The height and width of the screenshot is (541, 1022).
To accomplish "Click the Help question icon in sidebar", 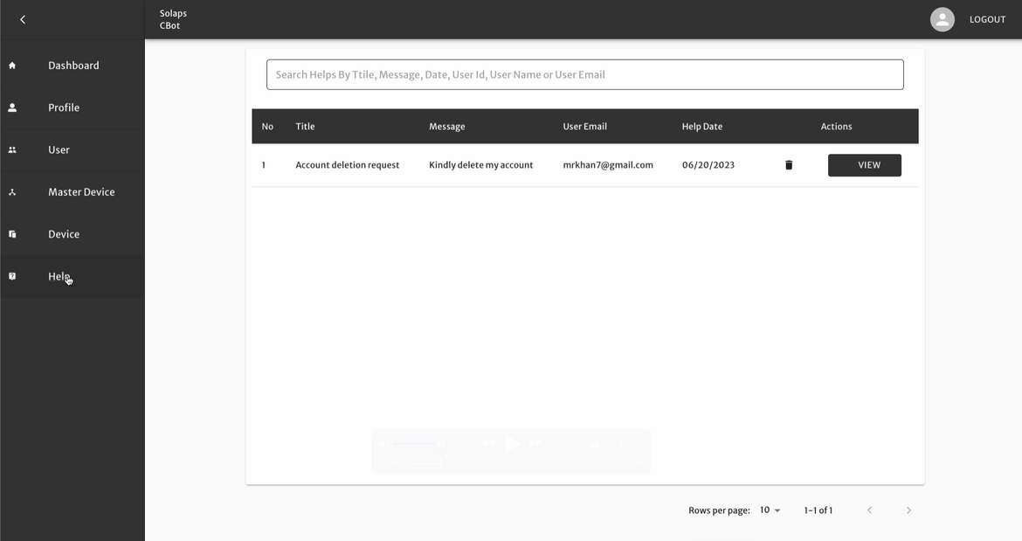I will point(12,276).
